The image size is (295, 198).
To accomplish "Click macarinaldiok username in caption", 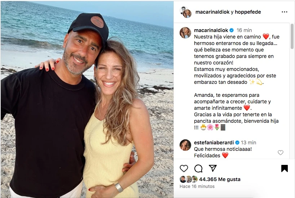I will click(211, 30).
